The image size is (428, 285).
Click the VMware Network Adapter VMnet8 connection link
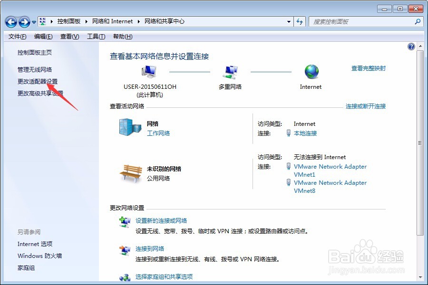(x=330, y=182)
